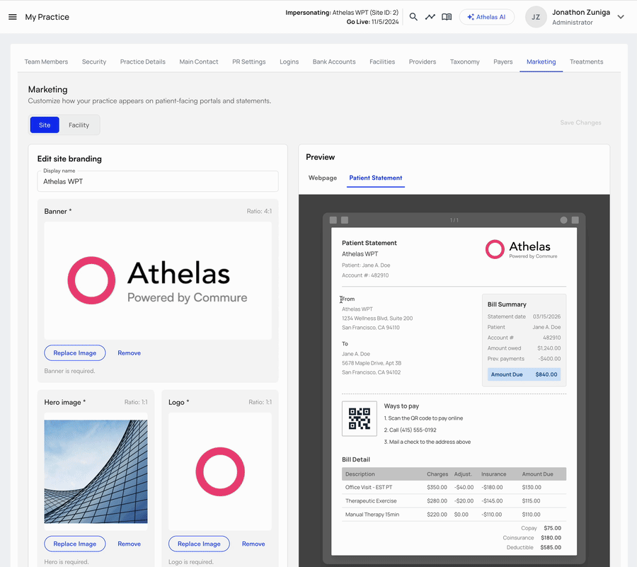Screen dimensions: 637x567
Task: Open Main Contact tab
Action: coord(199,62)
